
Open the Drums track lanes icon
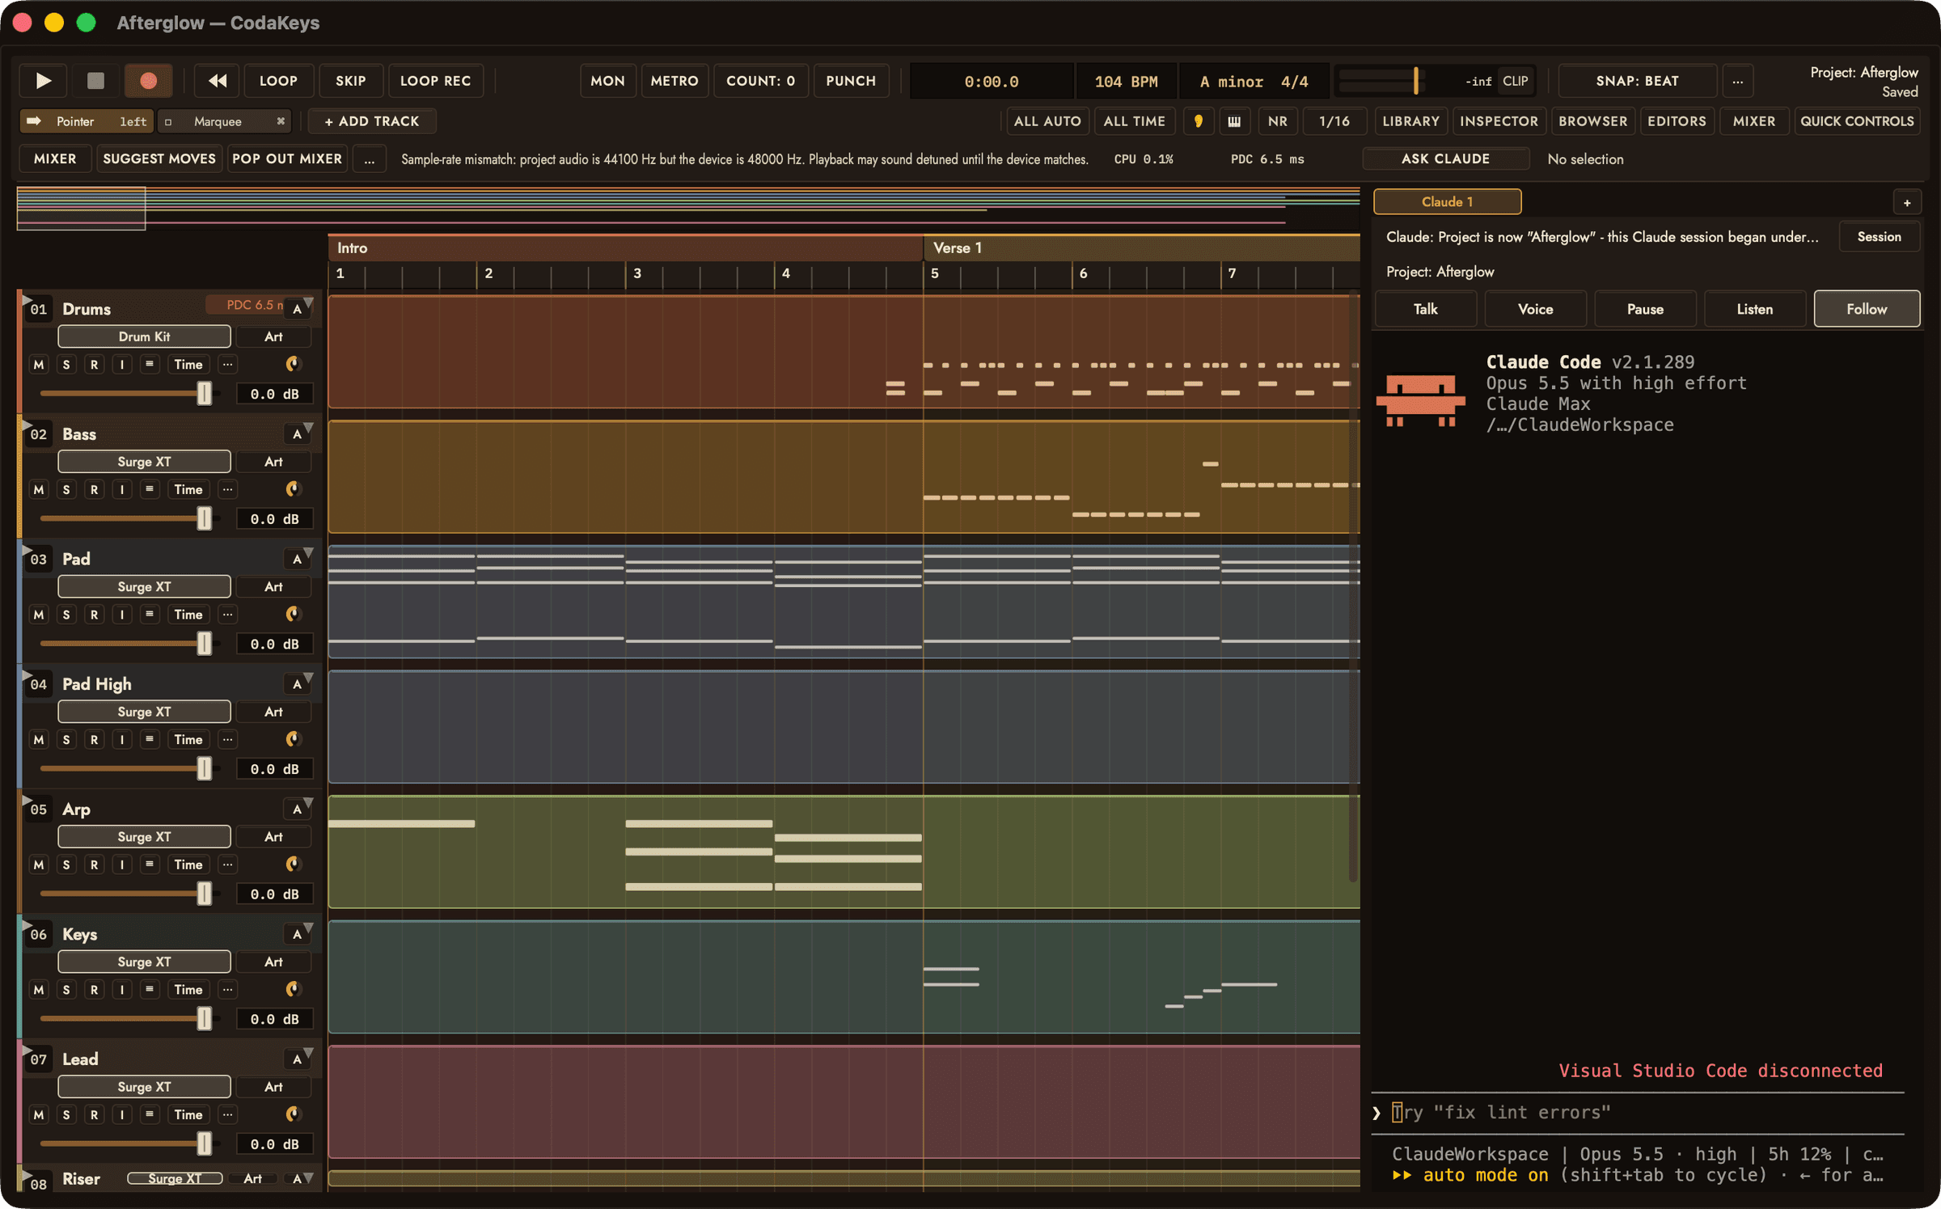(x=149, y=364)
